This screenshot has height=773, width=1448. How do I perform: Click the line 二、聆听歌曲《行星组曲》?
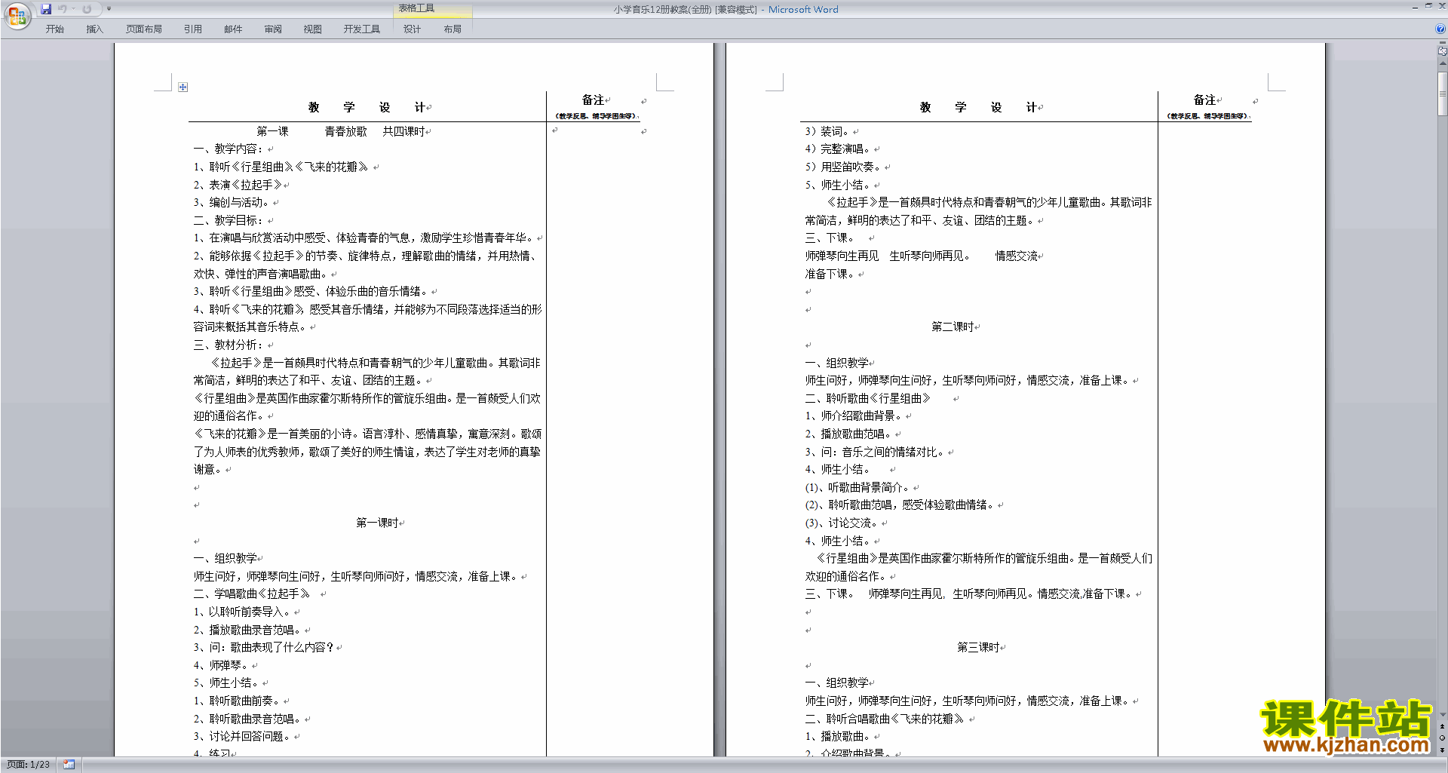869,398
